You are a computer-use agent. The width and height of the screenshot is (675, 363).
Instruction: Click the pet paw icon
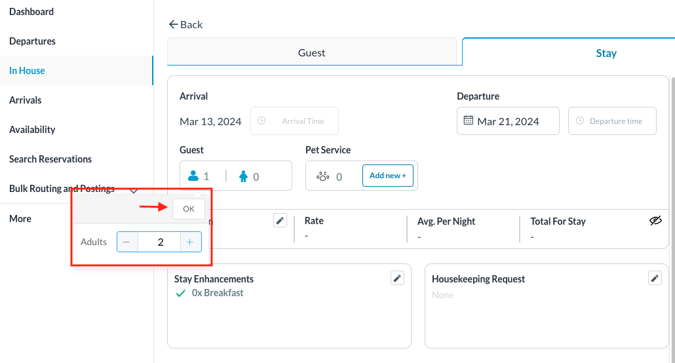(323, 176)
